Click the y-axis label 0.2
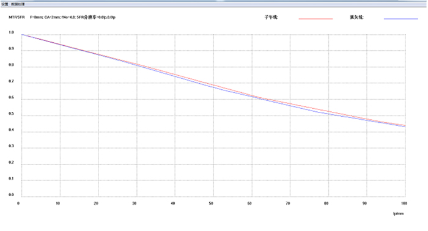This screenshot has width=428, height=231. click(11, 162)
